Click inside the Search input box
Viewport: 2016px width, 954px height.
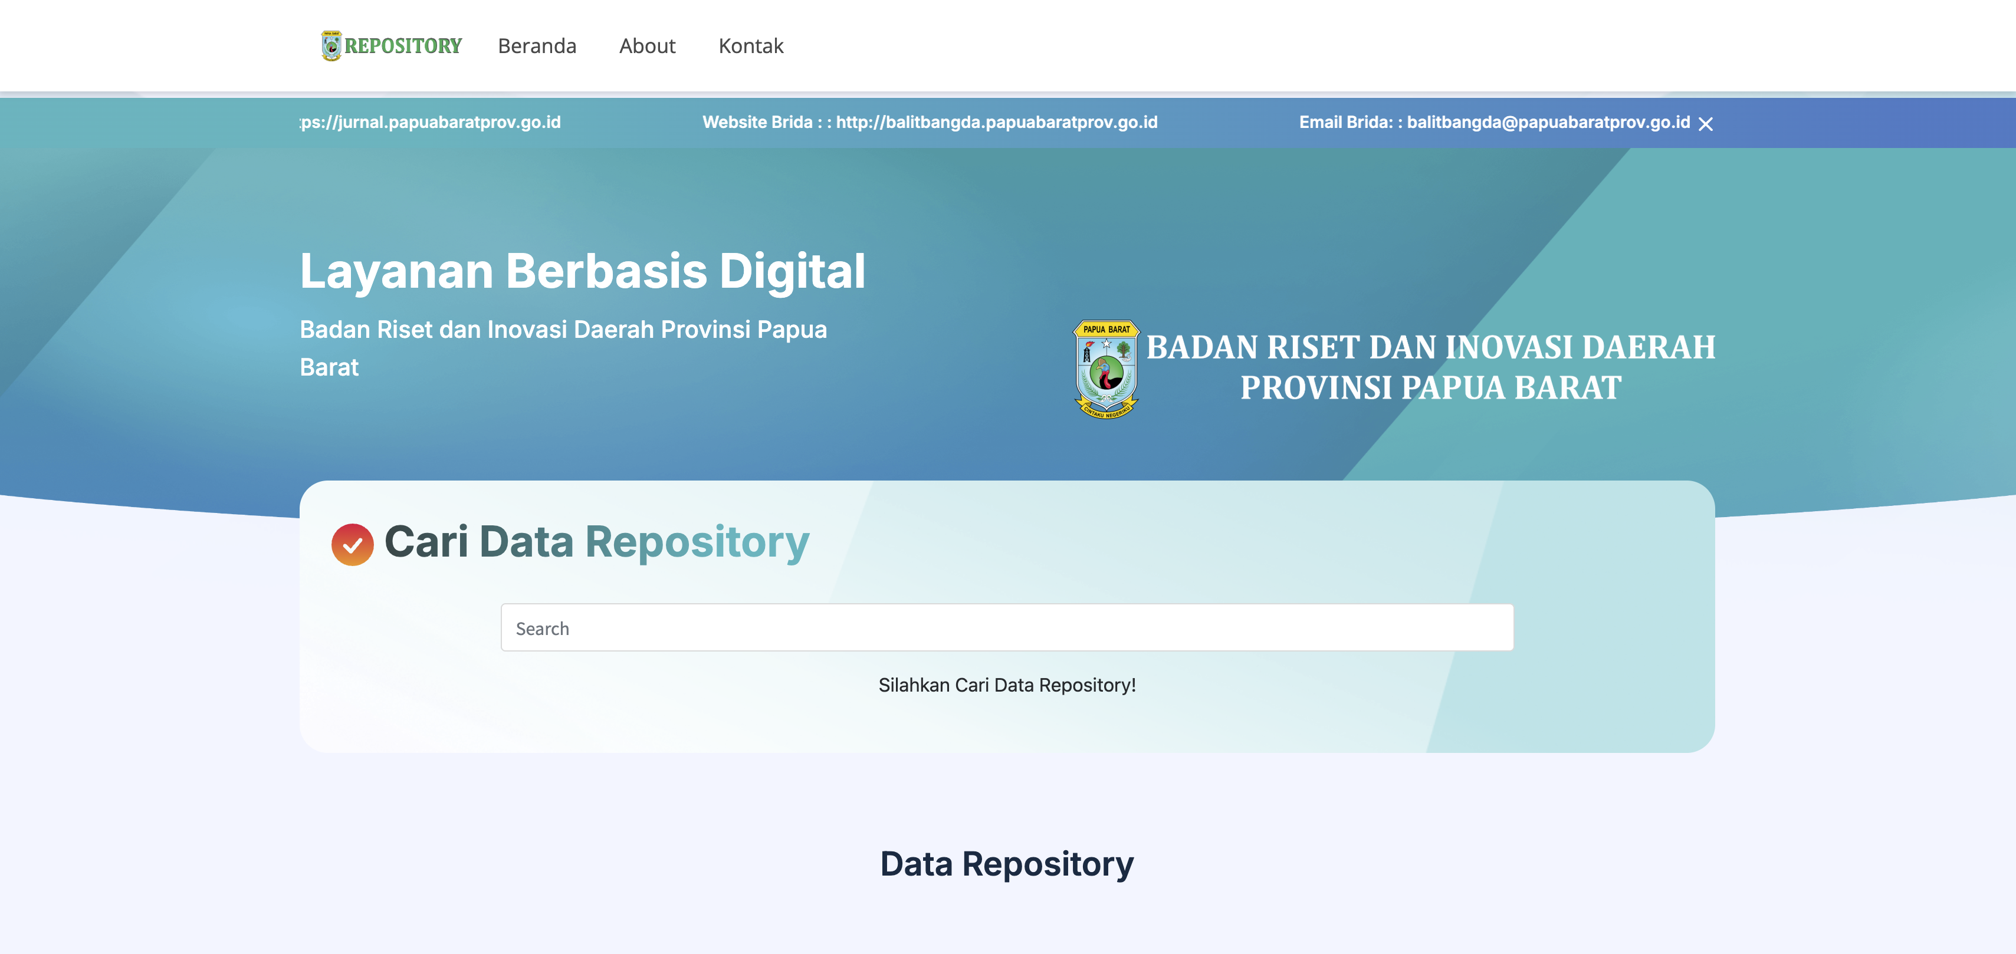point(1006,627)
